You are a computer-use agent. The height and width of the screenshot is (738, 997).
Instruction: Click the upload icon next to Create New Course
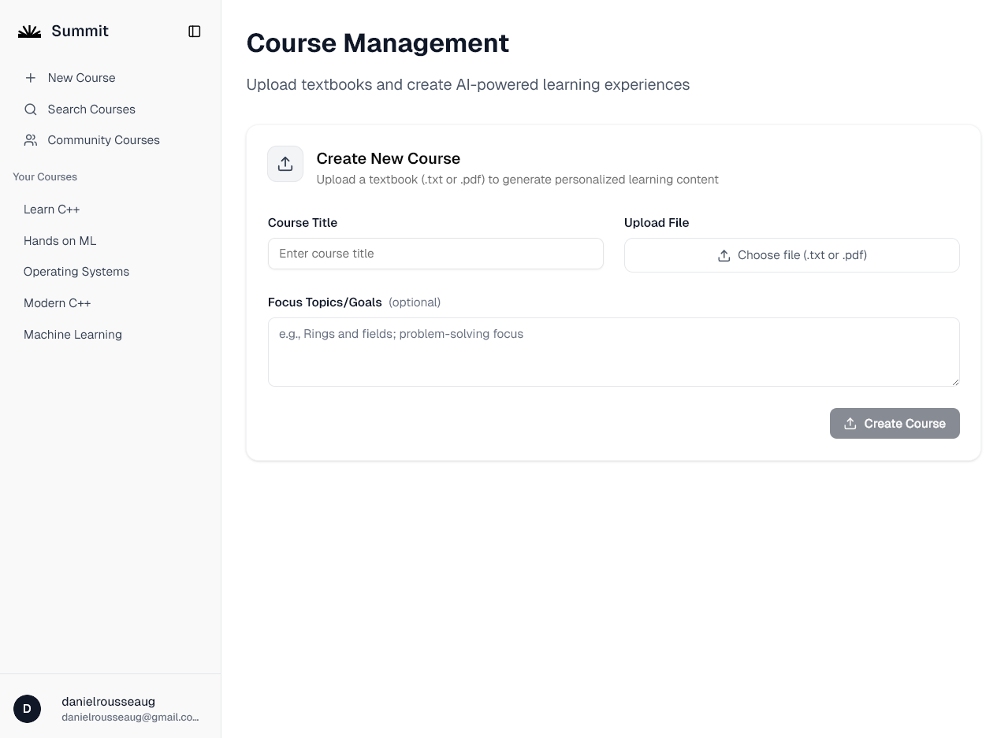coord(285,164)
